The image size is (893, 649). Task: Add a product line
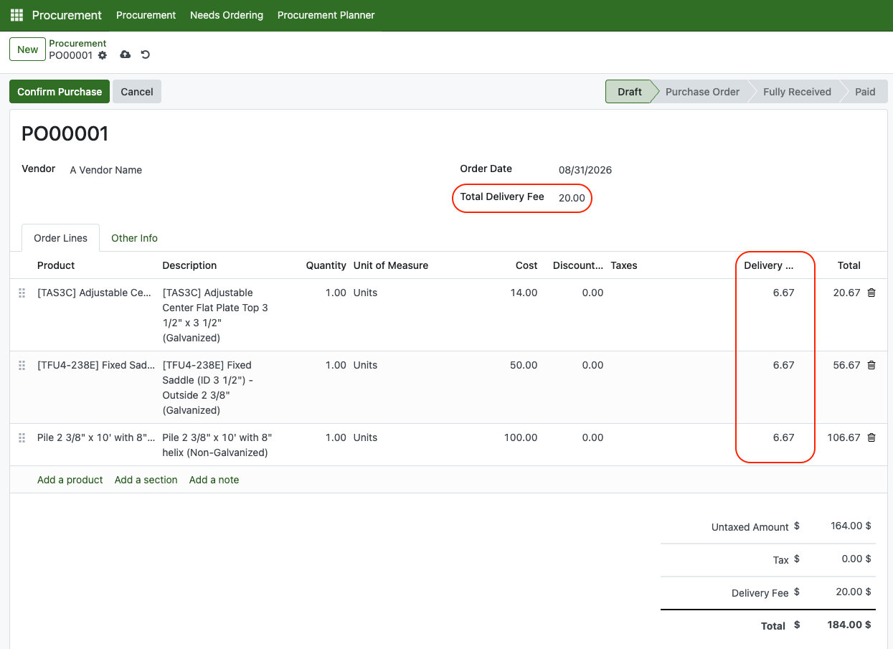(x=70, y=480)
